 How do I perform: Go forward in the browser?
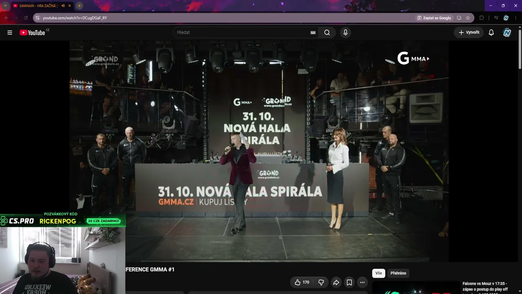tap(16, 18)
